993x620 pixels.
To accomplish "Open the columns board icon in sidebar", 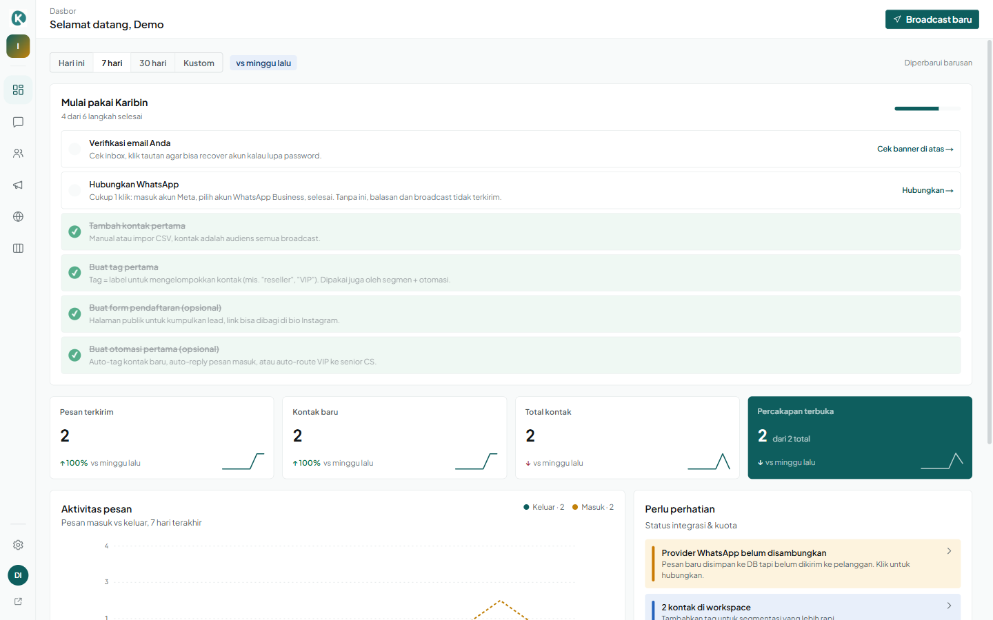I will pyautogui.click(x=18, y=248).
